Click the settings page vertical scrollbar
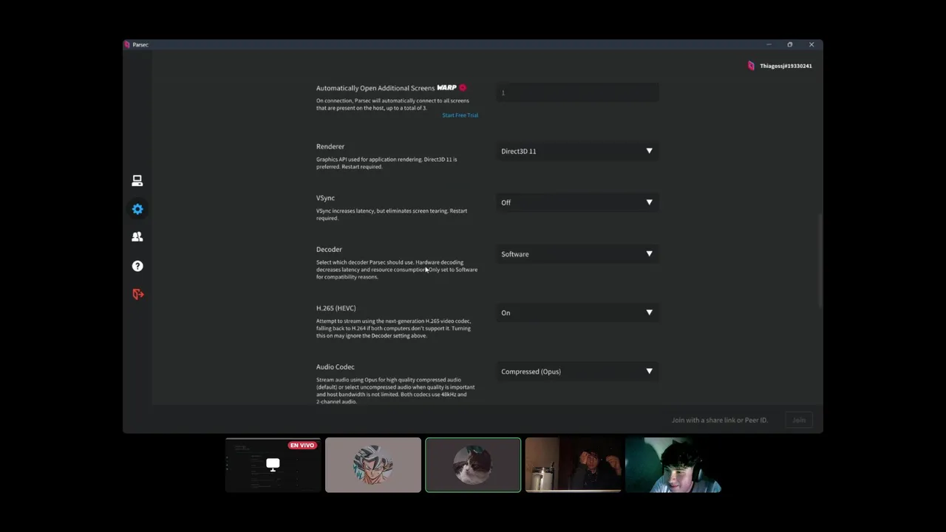 (x=820, y=261)
